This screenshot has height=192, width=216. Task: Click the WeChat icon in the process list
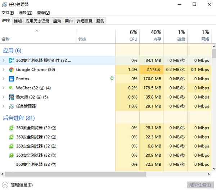[x=12, y=88]
